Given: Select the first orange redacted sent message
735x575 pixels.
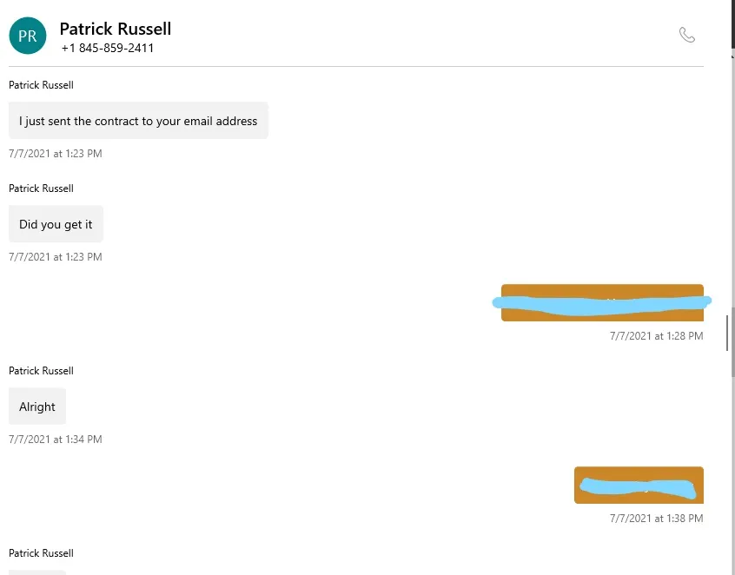Looking at the screenshot, I should coord(602,303).
